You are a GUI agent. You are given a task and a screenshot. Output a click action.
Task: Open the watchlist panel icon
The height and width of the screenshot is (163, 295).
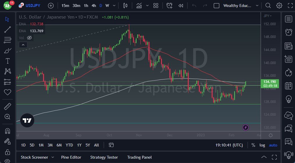tap(288, 19)
